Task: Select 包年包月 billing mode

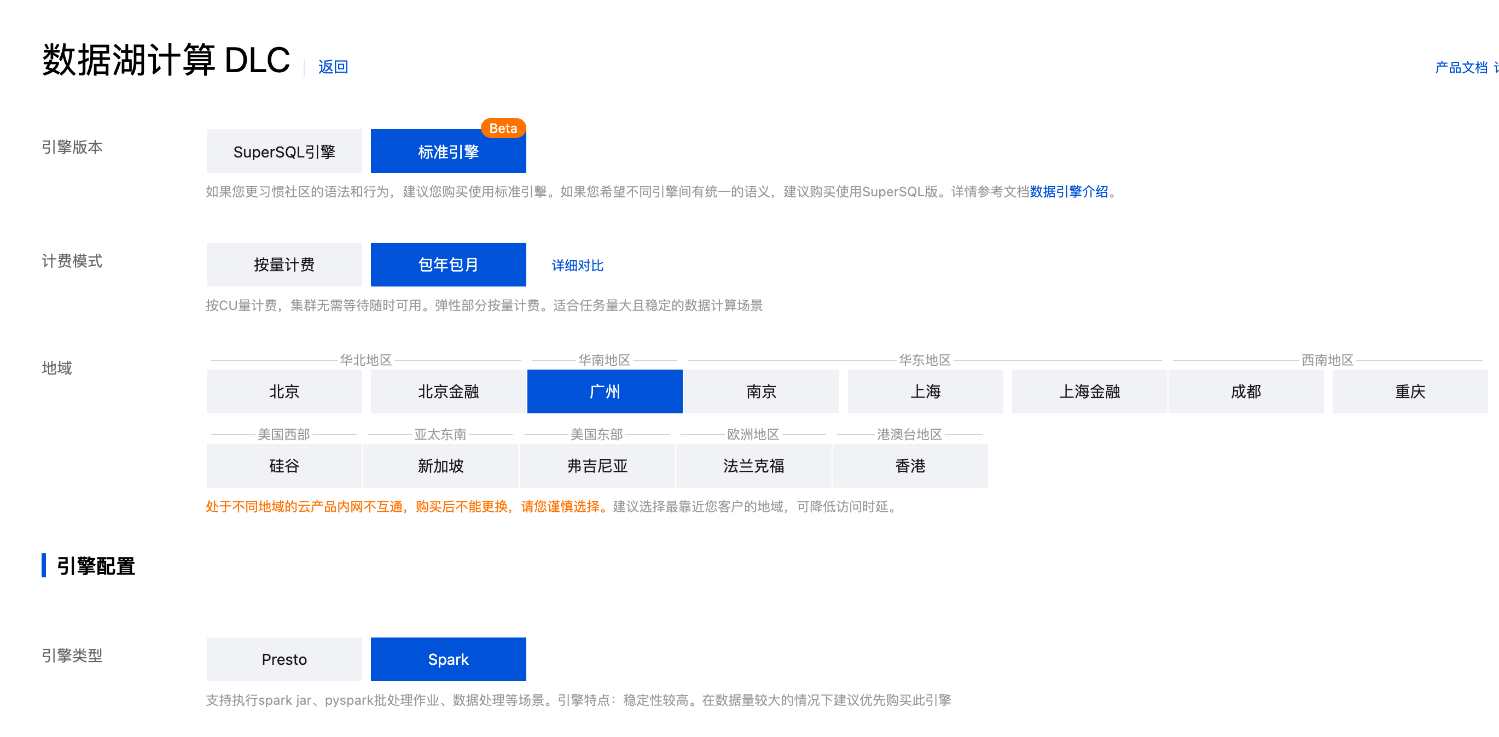Action: (448, 265)
